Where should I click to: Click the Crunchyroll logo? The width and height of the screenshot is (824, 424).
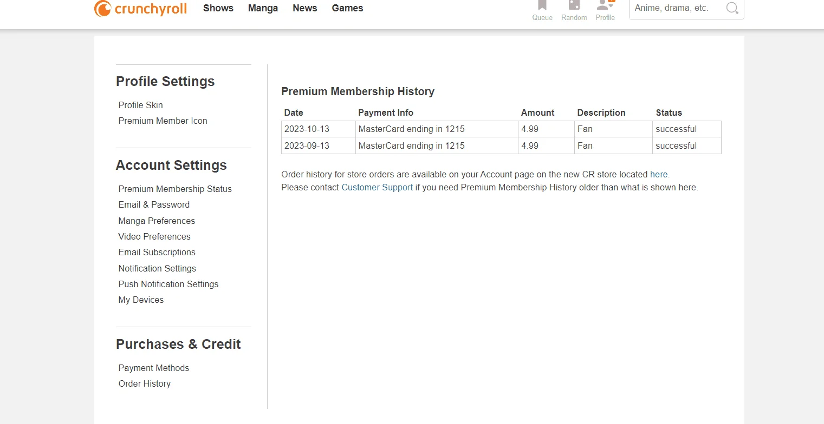click(140, 8)
